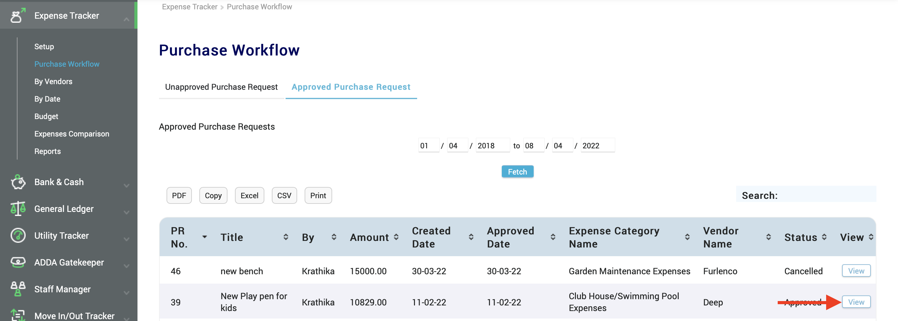This screenshot has height=321, width=898.
Task: Click the Fetch button
Action: point(517,171)
